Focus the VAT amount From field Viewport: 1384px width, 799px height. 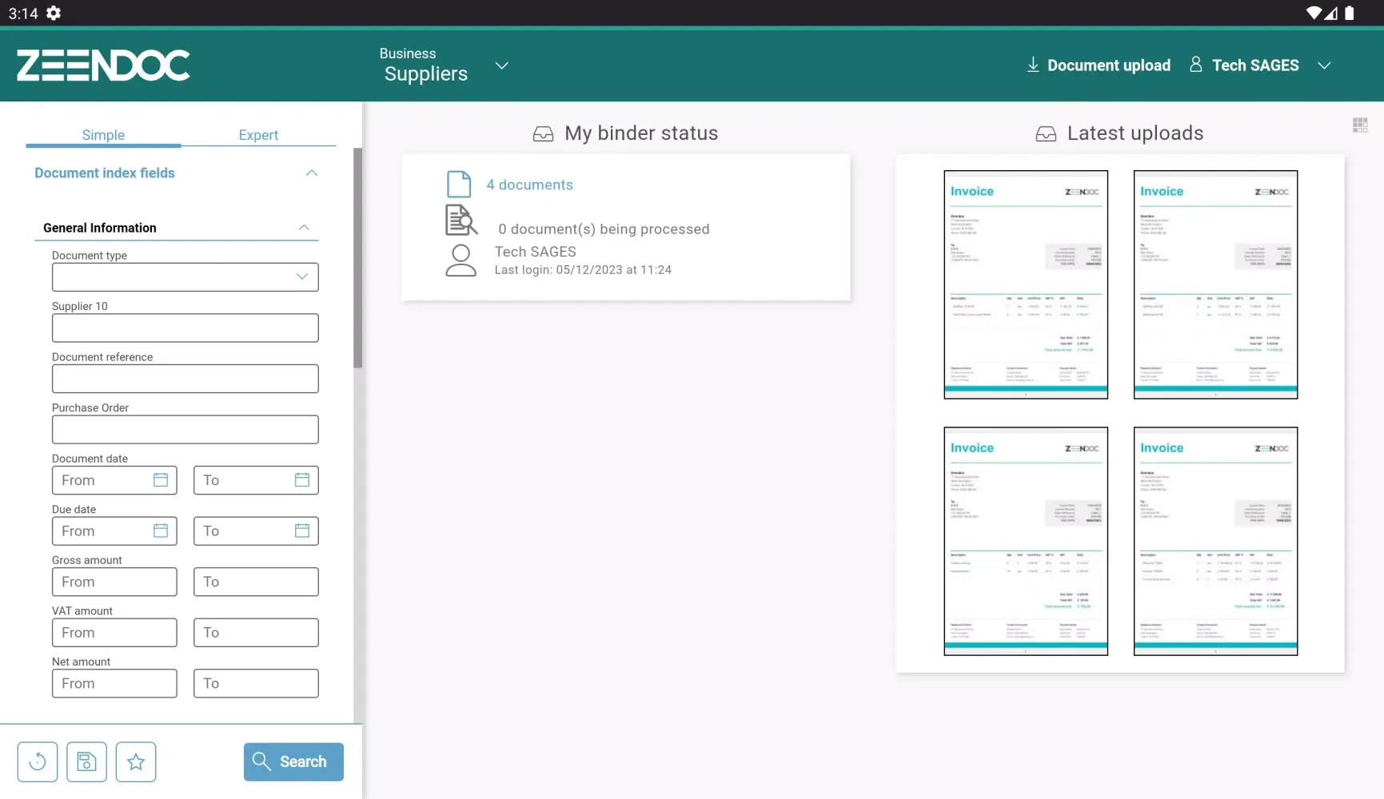pos(114,632)
